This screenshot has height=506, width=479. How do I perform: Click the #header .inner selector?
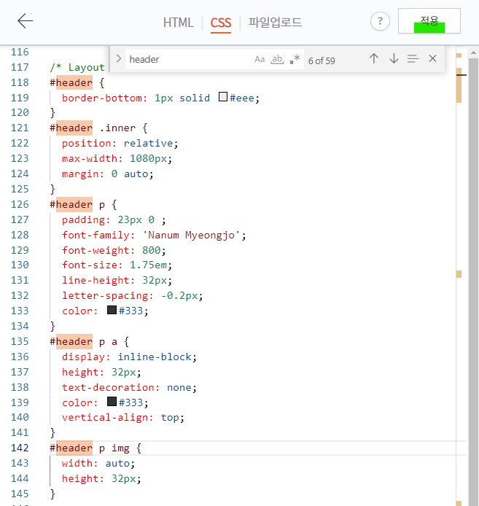[x=93, y=128]
